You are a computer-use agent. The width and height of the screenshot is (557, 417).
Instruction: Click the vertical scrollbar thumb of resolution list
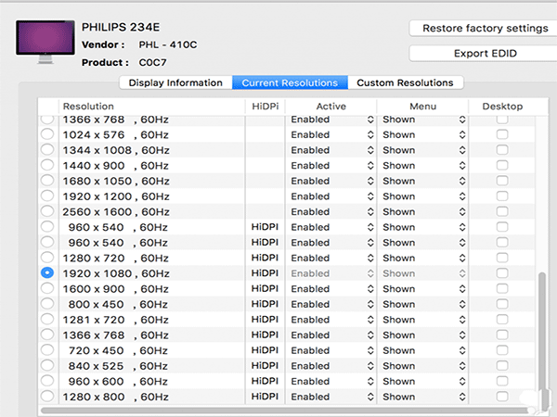pyautogui.click(x=542, y=334)
